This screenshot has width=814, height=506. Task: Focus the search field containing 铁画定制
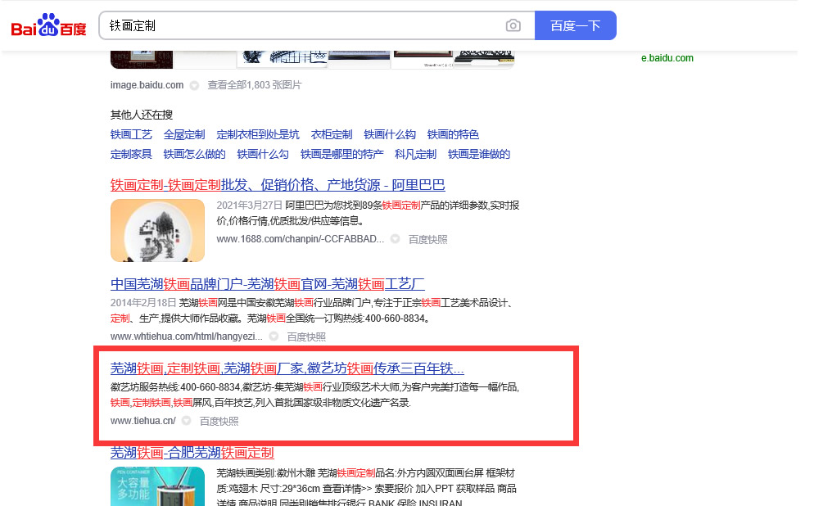pyautogui.click(x=303, y=26)
